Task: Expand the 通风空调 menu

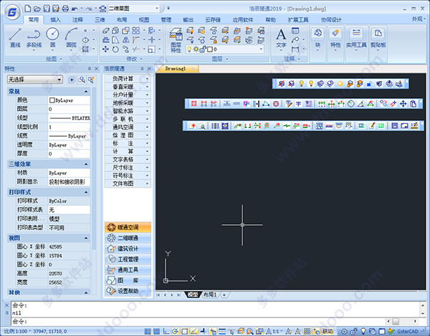Action: tap(128, 128)
